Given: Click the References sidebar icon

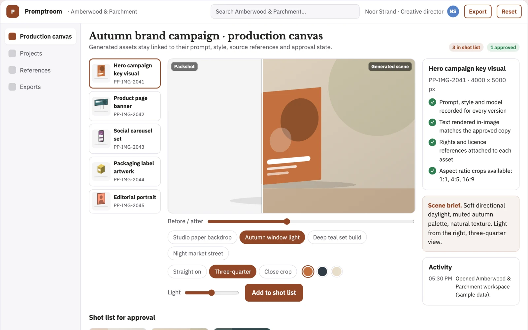Looking at the screenshot, I should pyautogui.click(x=12, y=70).
